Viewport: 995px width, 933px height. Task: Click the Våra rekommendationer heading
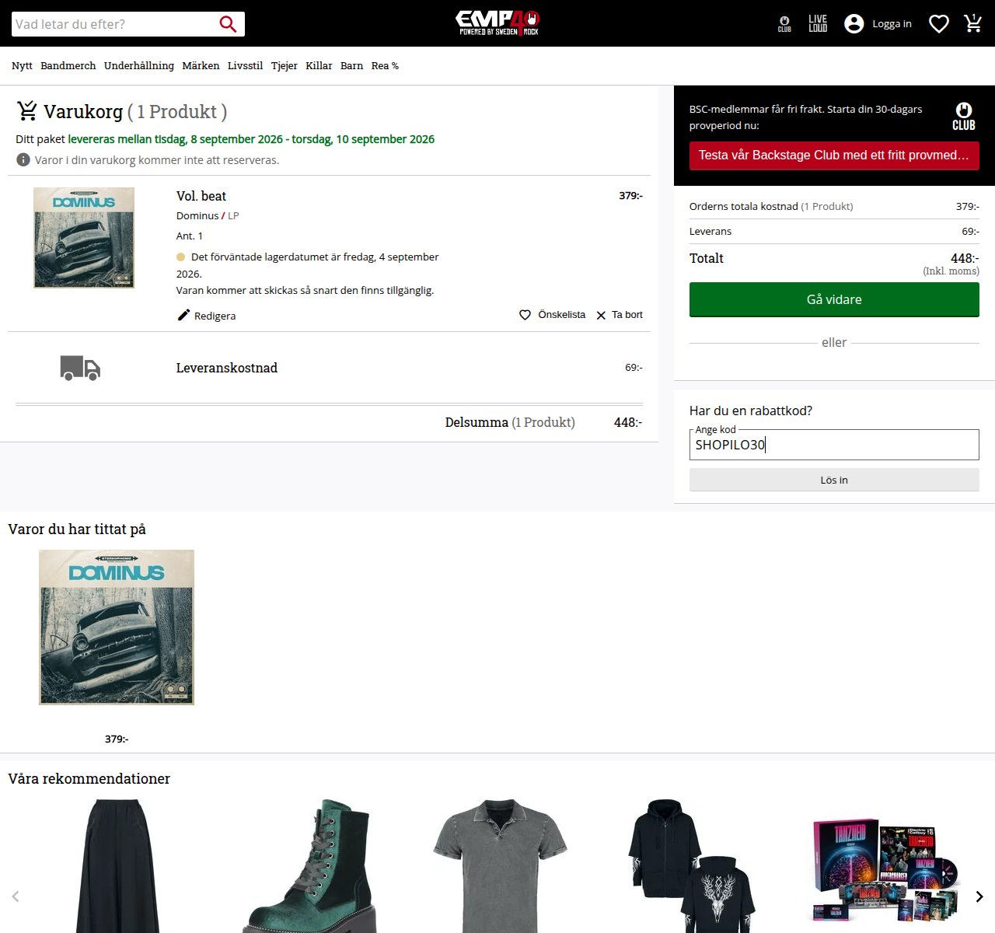(89, 778)
